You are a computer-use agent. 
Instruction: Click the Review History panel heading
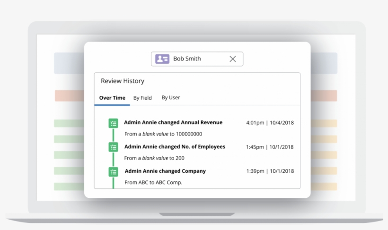123,81
